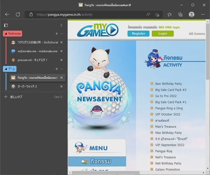The width and height of the screenshot is (210, 175).
Task: Collapse the Fediverse tab group
Action: (13, 34)
